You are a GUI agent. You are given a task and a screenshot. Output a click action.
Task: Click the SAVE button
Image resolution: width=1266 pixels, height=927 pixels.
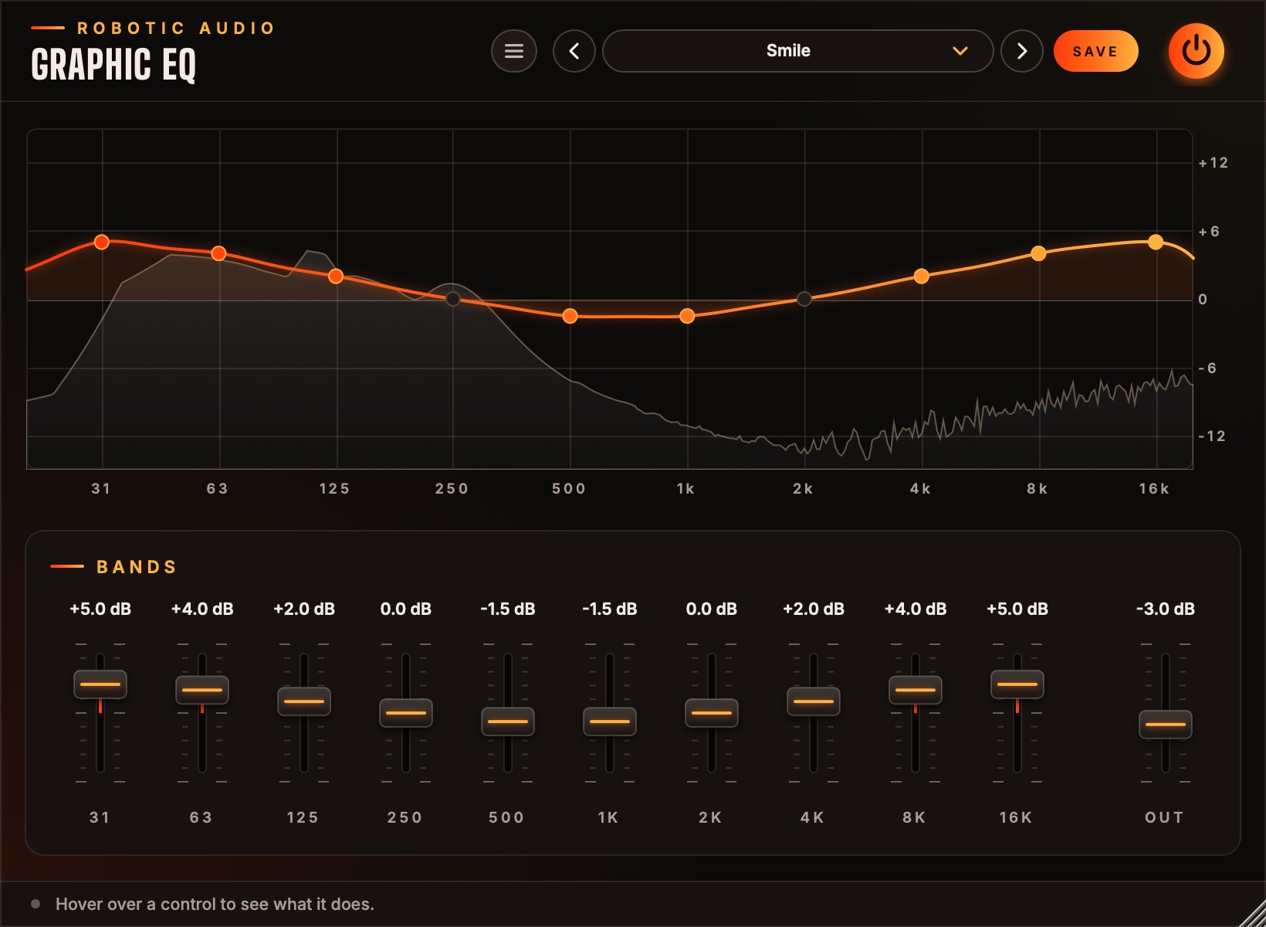(1095, 51)
